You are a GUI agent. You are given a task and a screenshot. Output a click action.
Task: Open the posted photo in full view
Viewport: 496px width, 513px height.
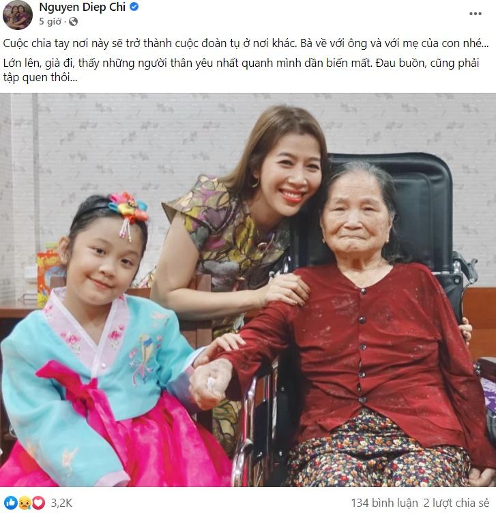[x=248, y=290]
